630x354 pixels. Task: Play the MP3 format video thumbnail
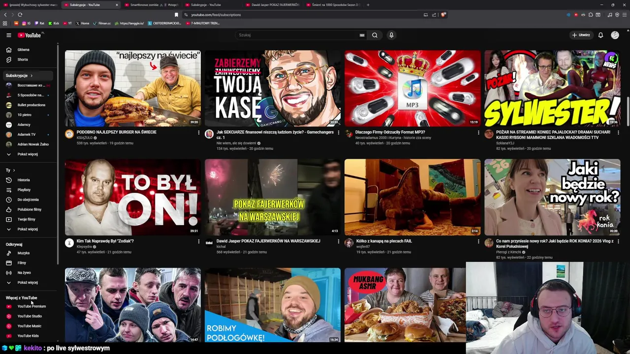[x=412, y=88]
